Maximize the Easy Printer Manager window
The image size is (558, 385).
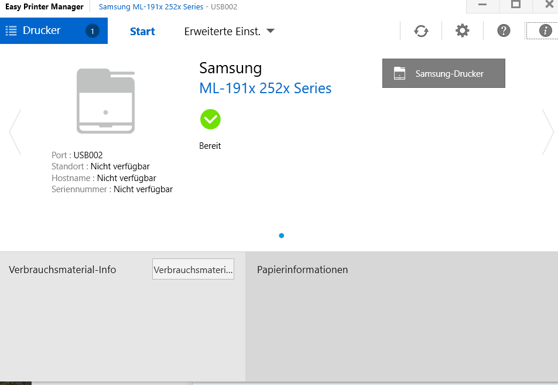tap(516, 5)
